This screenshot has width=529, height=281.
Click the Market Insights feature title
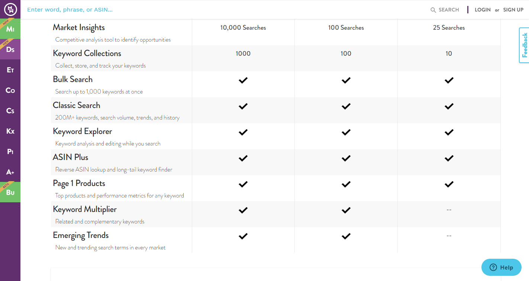click(79, 27)
